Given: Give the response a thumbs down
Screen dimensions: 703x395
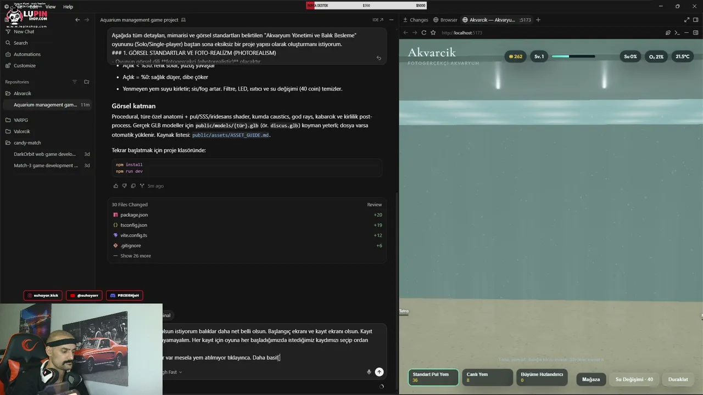Looking at the screenshot, I should click(x=125, y=186).
